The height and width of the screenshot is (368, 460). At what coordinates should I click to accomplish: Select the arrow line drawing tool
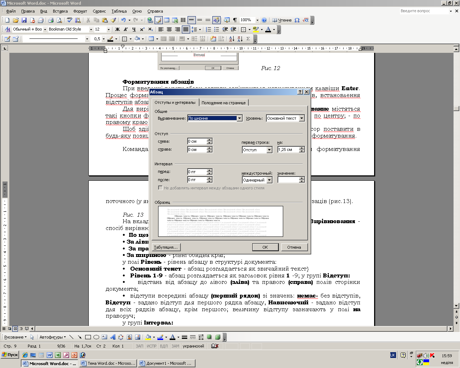pyautogui.click(x=79, y=337)
